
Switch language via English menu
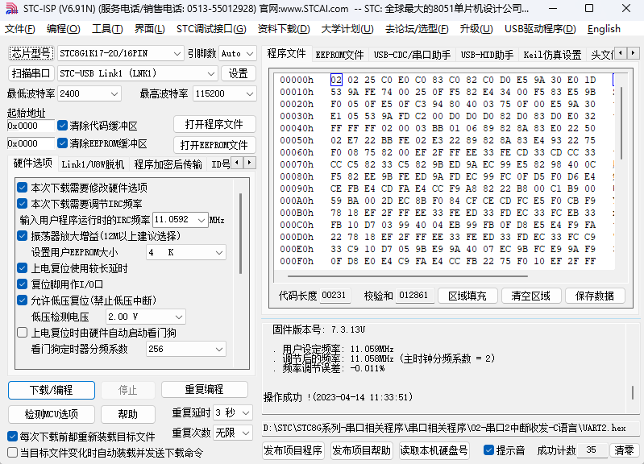click(x=604, y=29)
